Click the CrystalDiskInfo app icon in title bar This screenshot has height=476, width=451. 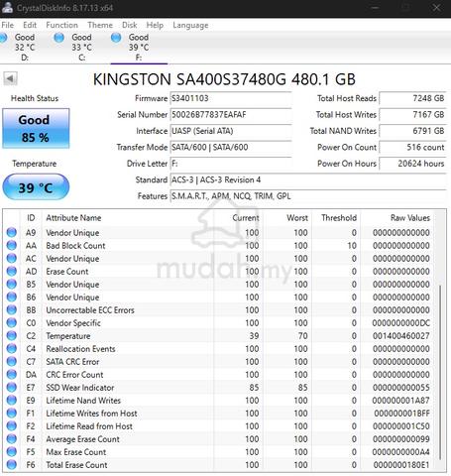[x=7, y=7]
